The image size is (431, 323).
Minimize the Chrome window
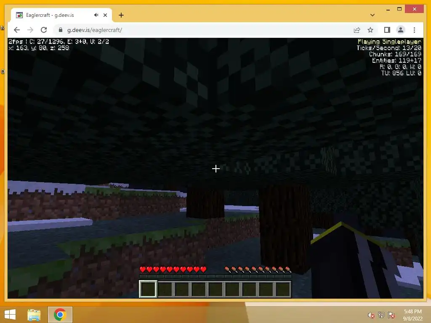[x=388, y=9]
